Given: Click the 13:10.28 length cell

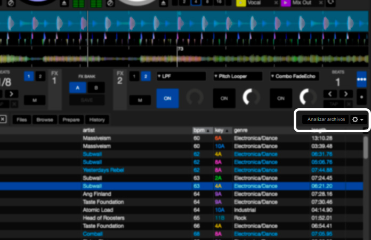Looking at the screenshot, I should point(322,138).
